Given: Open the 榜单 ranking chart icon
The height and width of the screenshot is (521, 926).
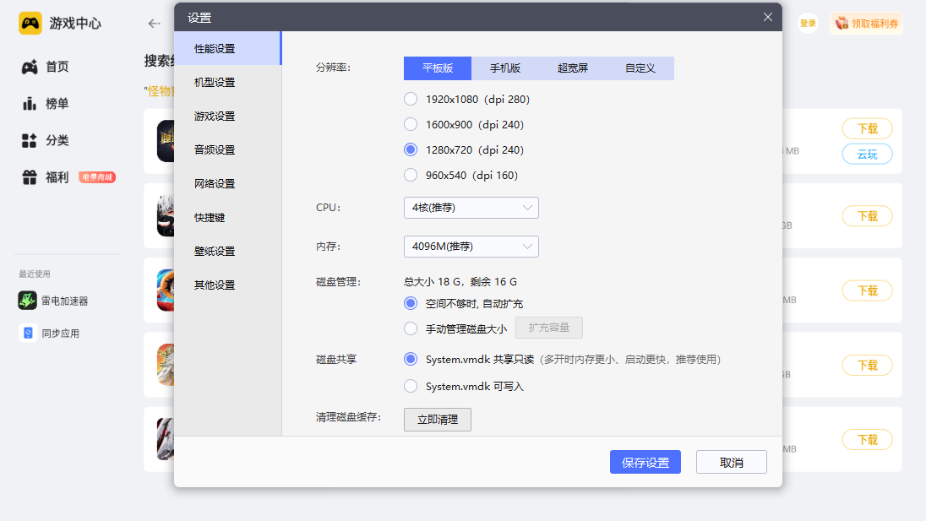Looking at the screenshot, I should (x=30, y=104).
